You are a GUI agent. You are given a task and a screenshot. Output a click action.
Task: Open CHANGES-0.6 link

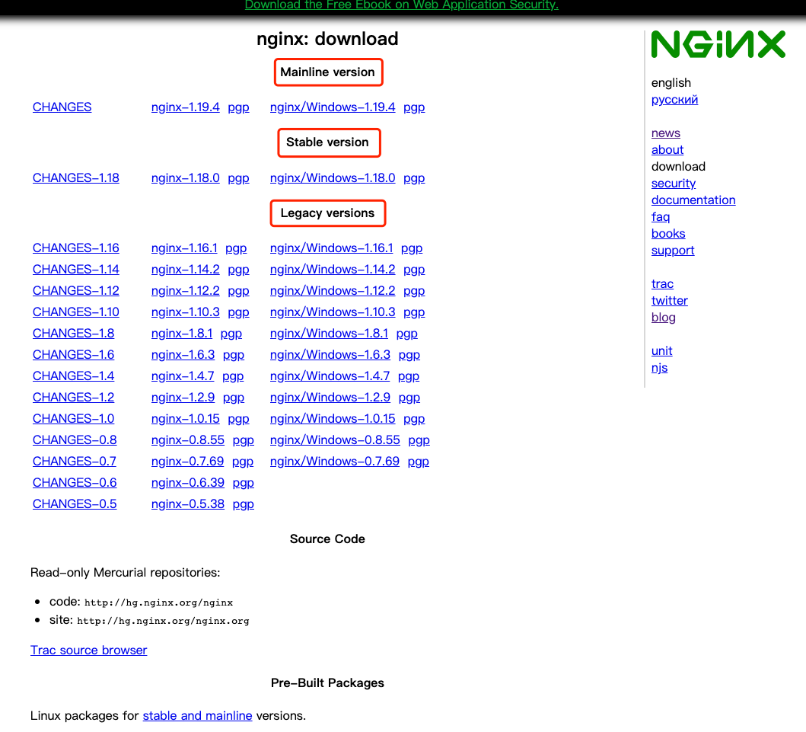click(x=75, y=483)
